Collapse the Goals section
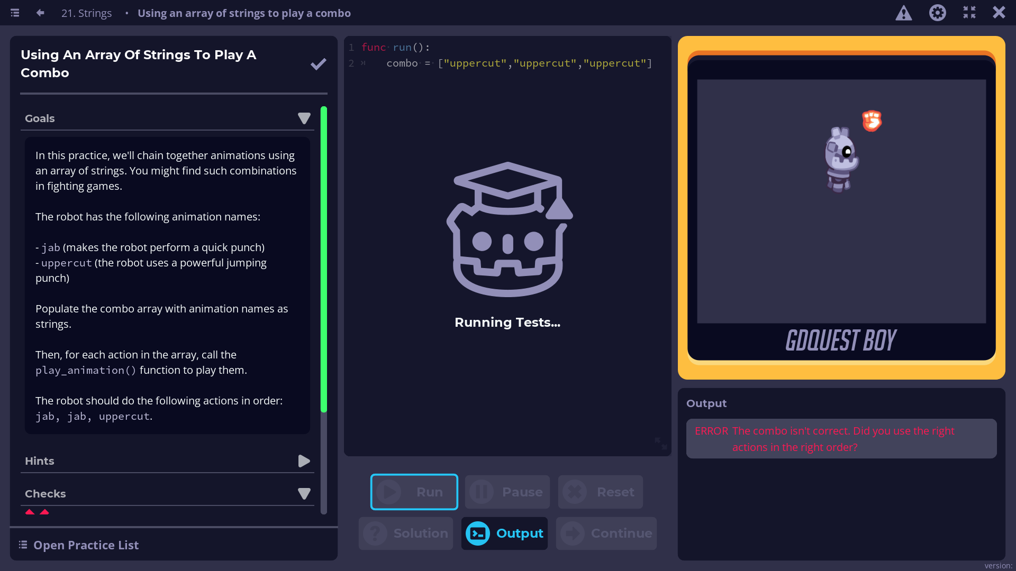Image resolution: width=1016 pixels, height=571 pixels. click(304, 118)
